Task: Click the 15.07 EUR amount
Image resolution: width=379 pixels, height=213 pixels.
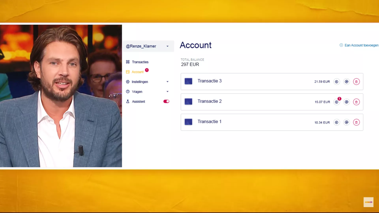Action: pos(322,102)
